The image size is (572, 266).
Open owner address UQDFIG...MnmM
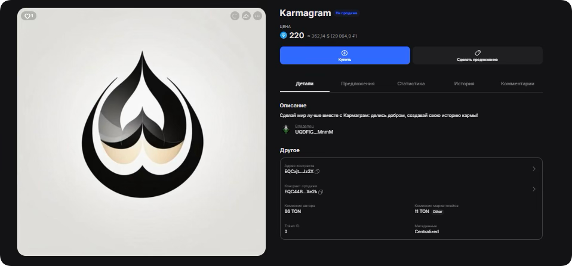[314, 132]
